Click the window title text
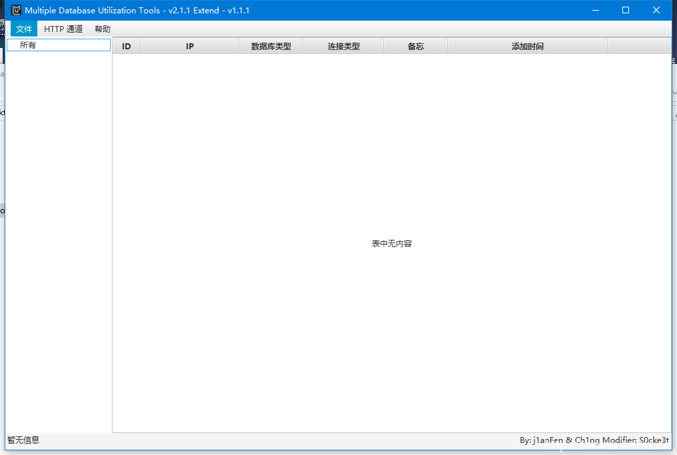677x455 pixels. pyautogui.click(x=137, y=10)
